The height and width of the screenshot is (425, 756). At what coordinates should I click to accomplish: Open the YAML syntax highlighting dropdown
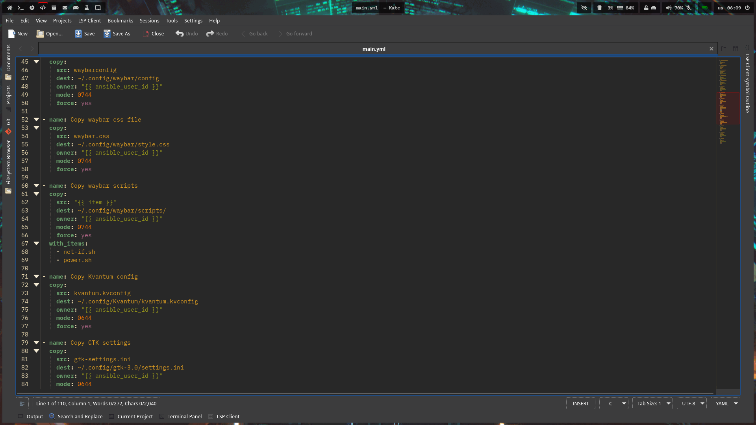pos(725,403)
